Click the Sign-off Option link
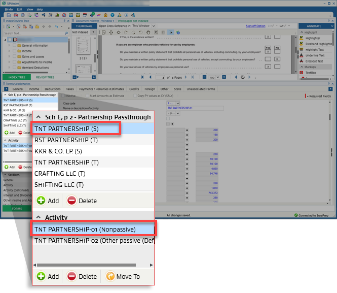337x293 pixels. pos(255,25)
